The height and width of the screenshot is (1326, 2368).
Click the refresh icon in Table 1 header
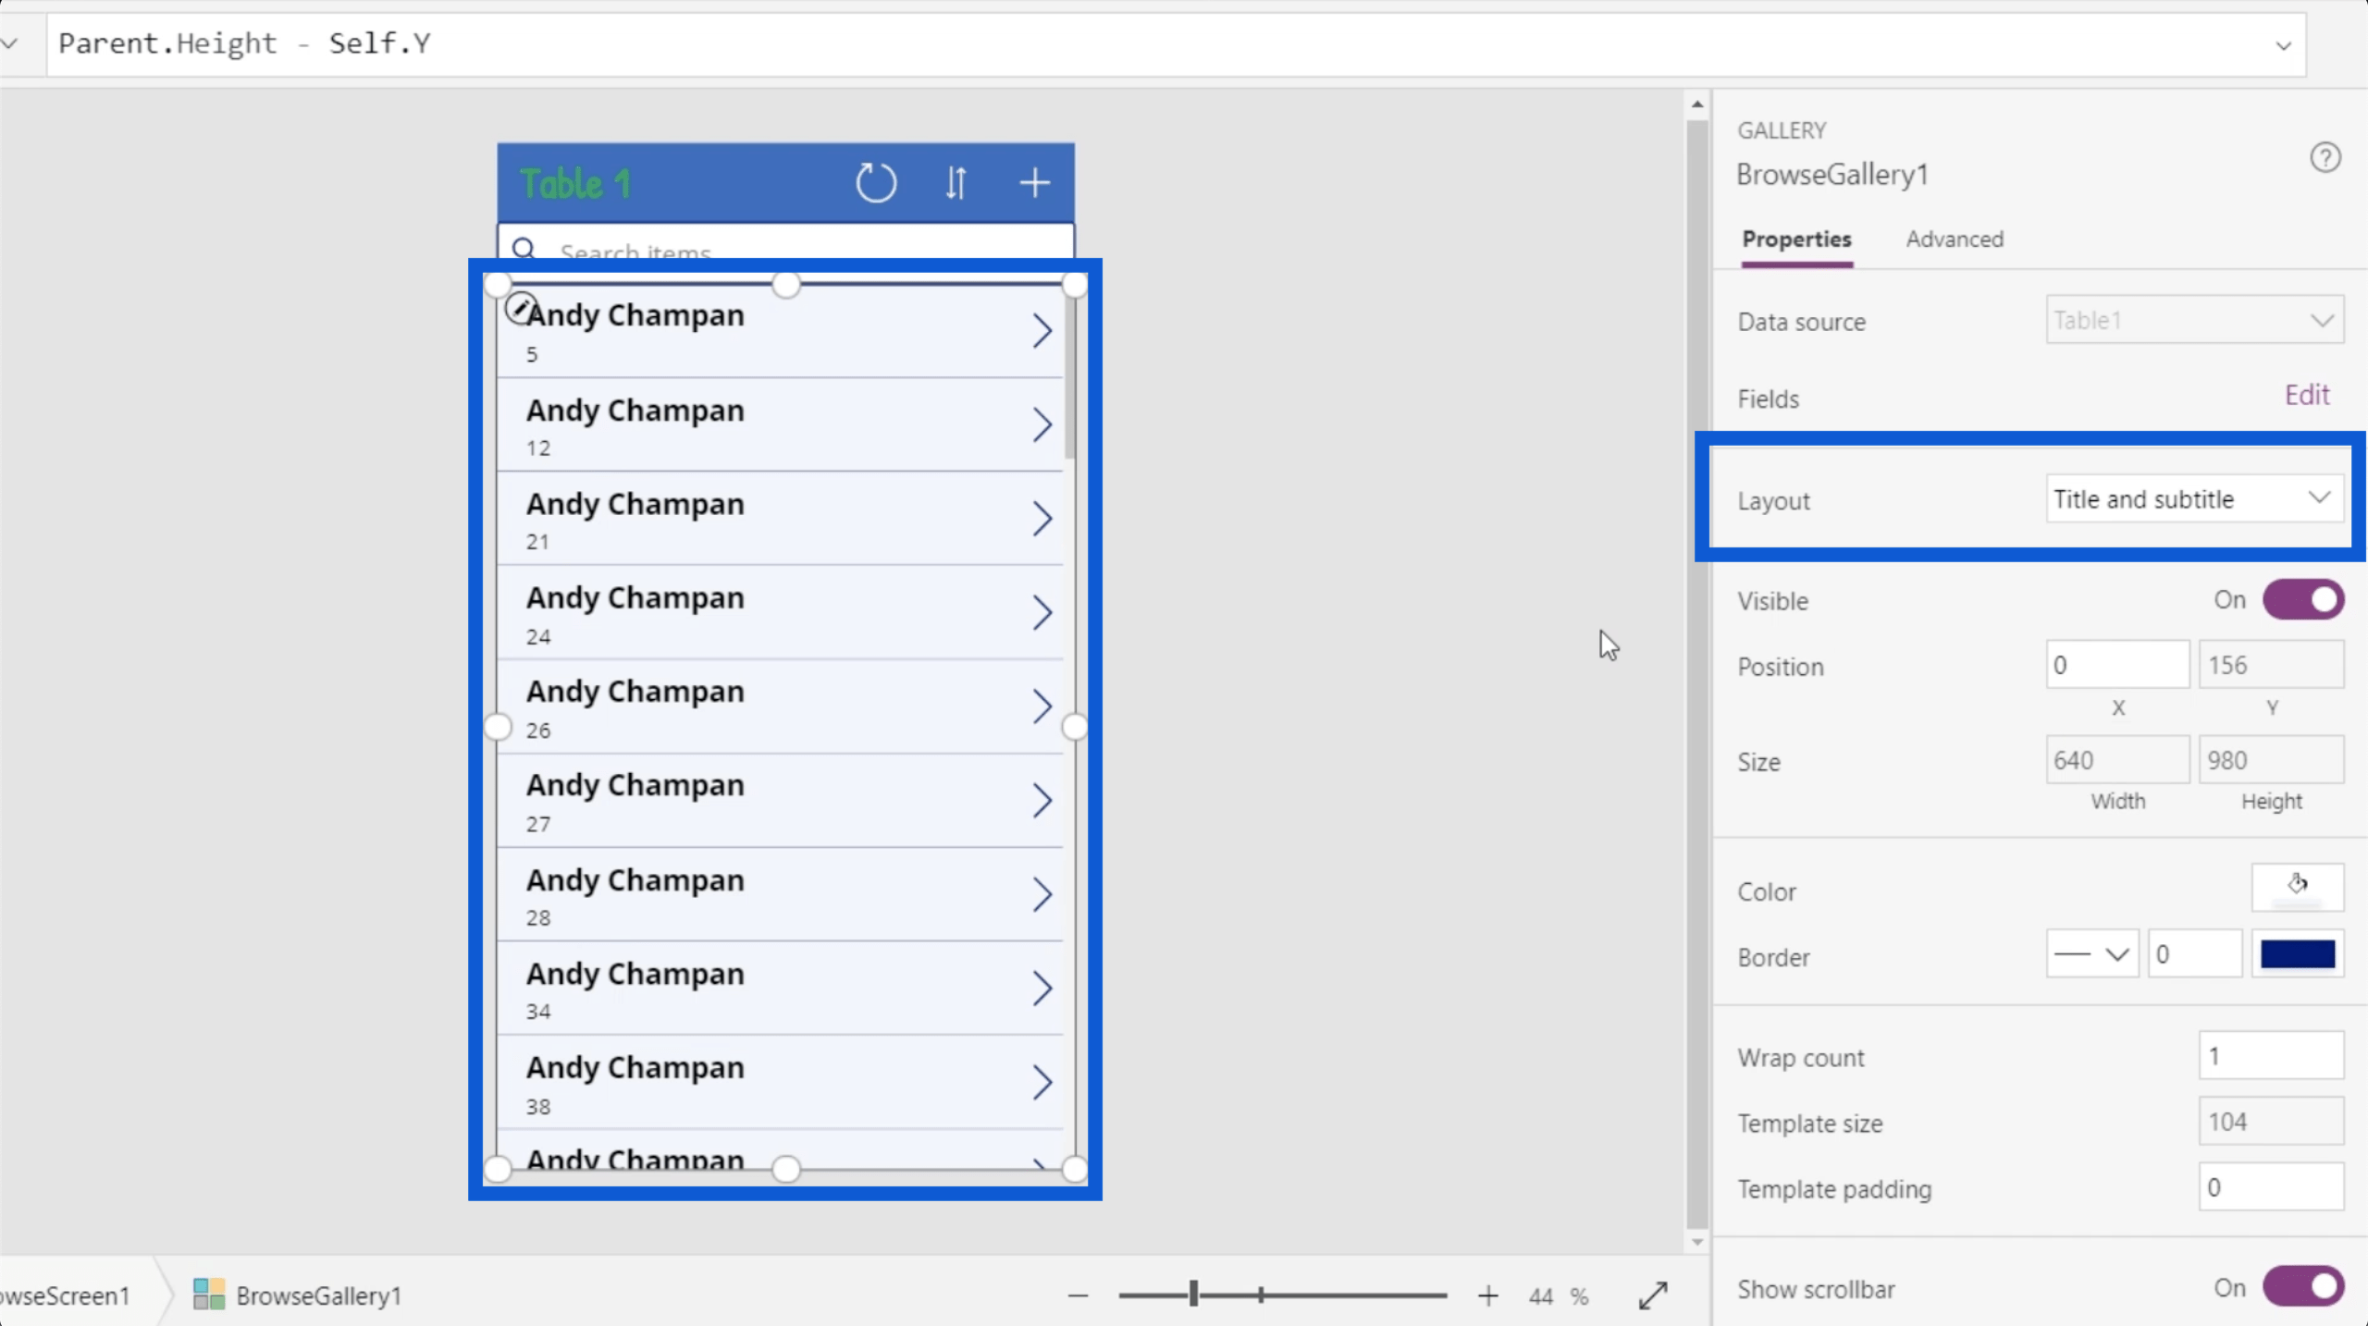click(x=875, y=183)
